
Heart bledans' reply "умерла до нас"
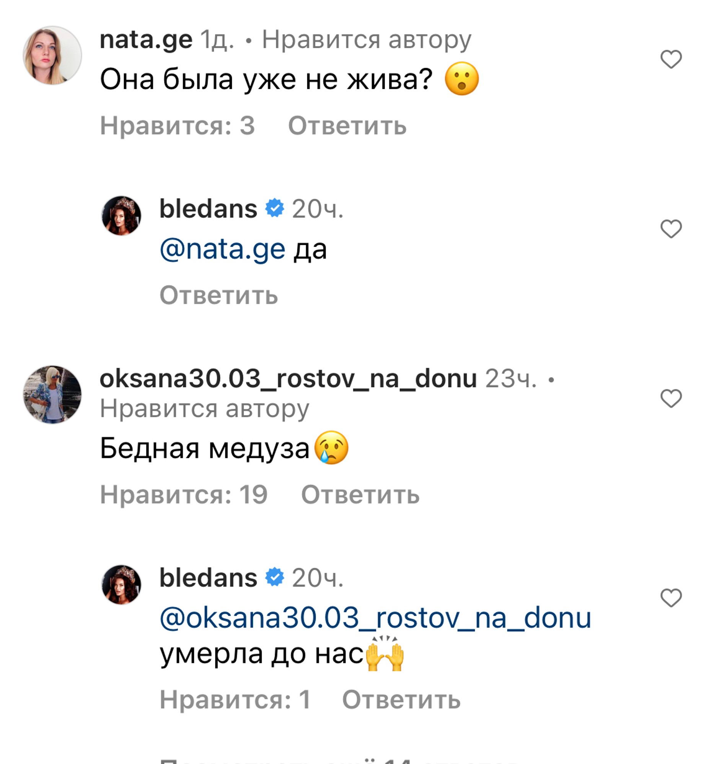click(x=671, y=598)
